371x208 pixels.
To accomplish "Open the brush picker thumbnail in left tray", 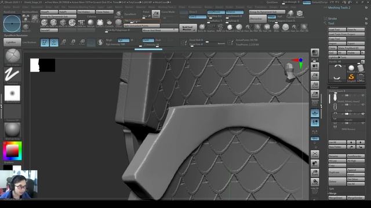I will (x=13, y=56).
